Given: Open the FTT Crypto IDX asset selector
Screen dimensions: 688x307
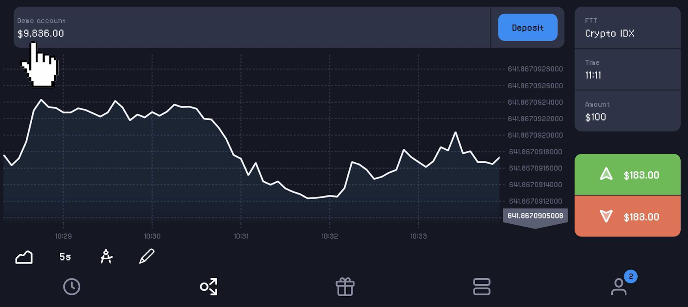Looking at the screenshot, I should [x=627, y=27].
